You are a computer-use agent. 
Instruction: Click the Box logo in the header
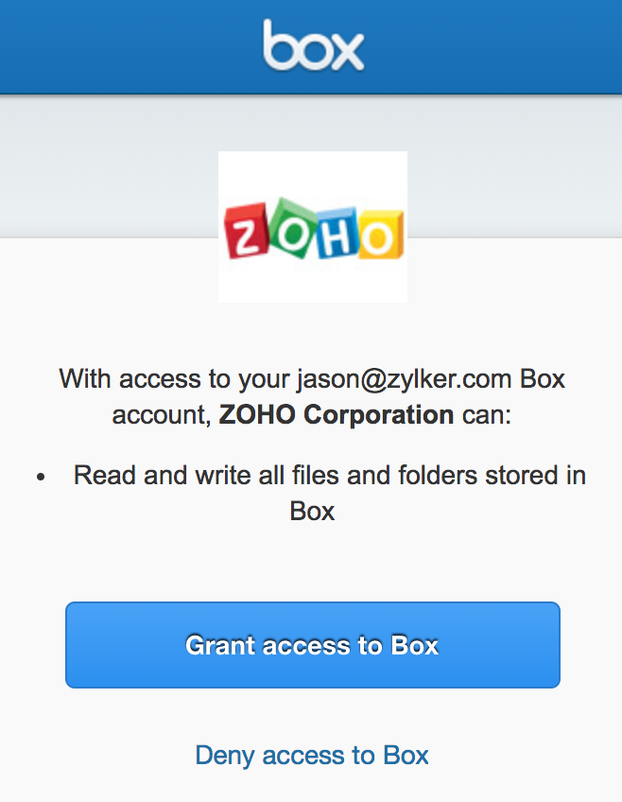coord(313,46)
